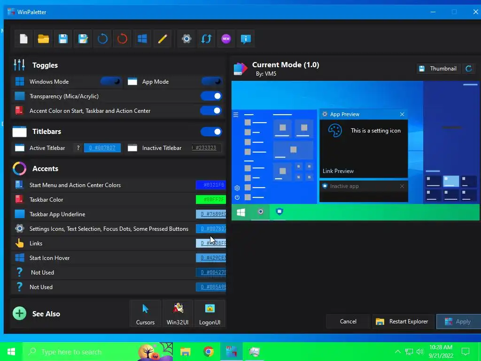The image size is (481, 361).
Task: Click the green plus See Also icon
Action: point(19,314)
